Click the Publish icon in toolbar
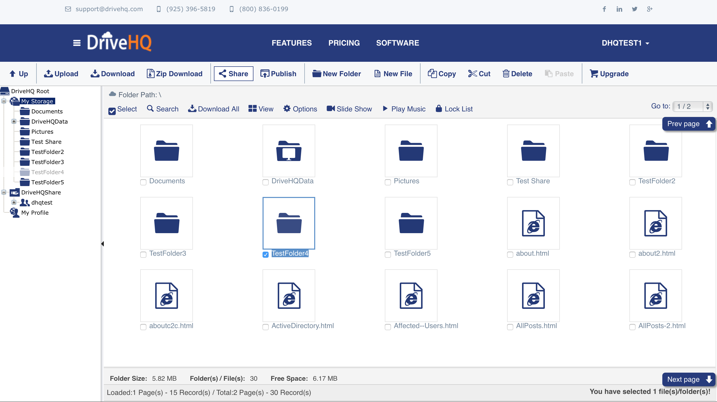Viewport: 717px width, 402px height. pyautogui.click(x=264, y=74)
